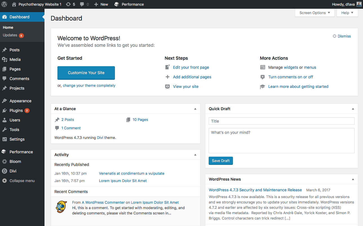
Task: Click the Dashboard gauge icon in sidebar
Action: 5,17
